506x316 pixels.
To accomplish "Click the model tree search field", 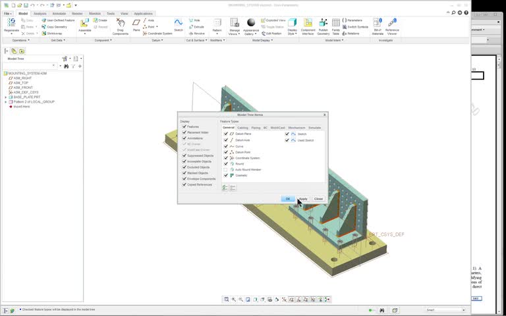I will (x=30, y=66).
